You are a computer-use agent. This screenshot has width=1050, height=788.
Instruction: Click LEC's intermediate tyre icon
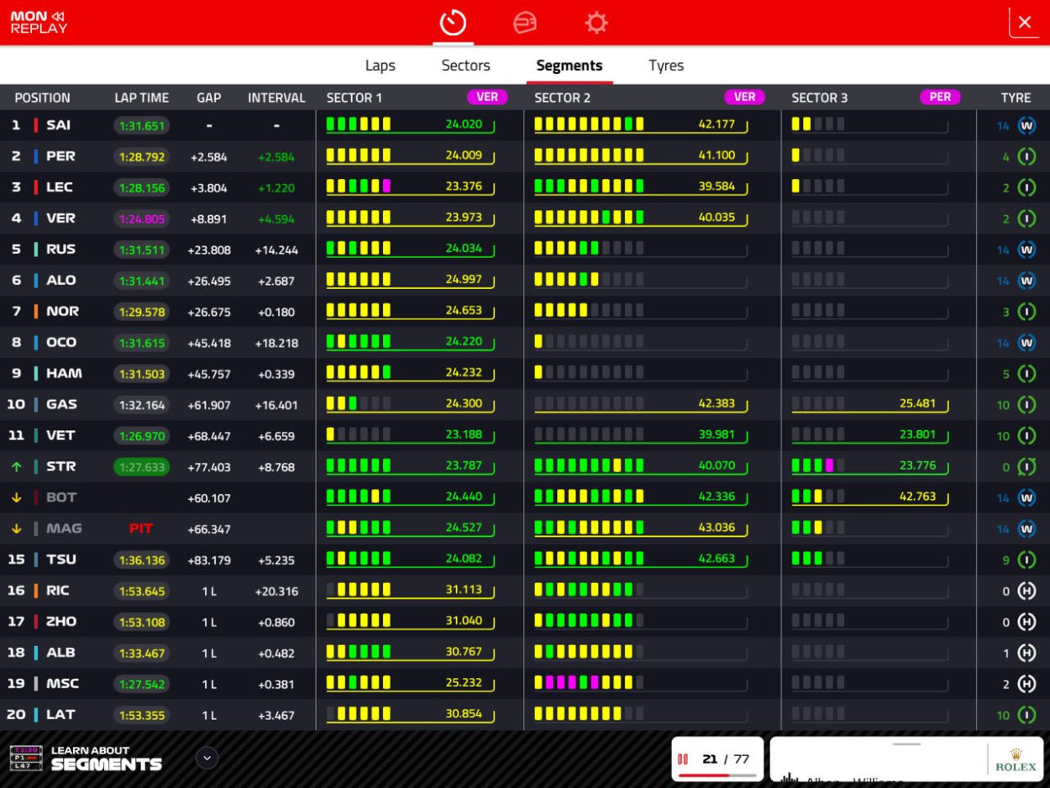pos(1026,187)
